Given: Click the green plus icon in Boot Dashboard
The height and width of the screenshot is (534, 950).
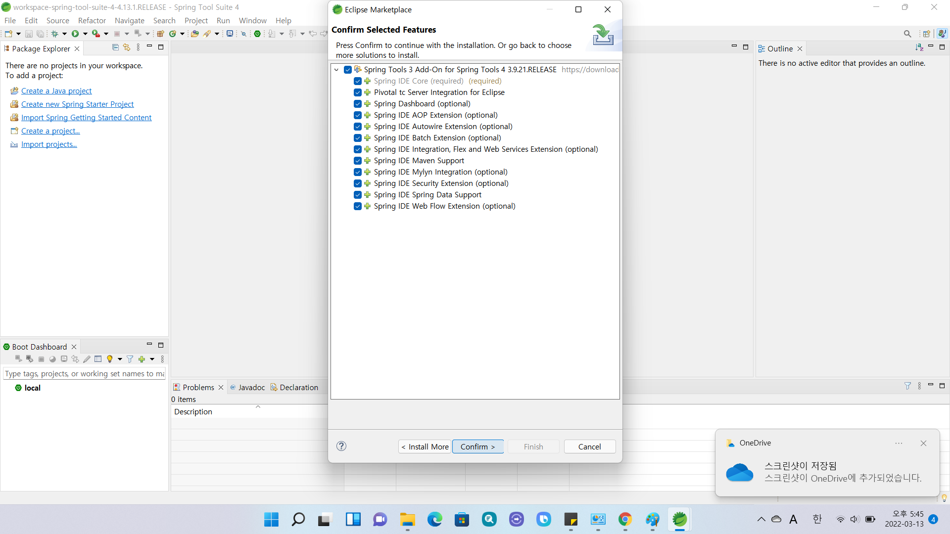Looking at the screenshot, I should point(142,359).
